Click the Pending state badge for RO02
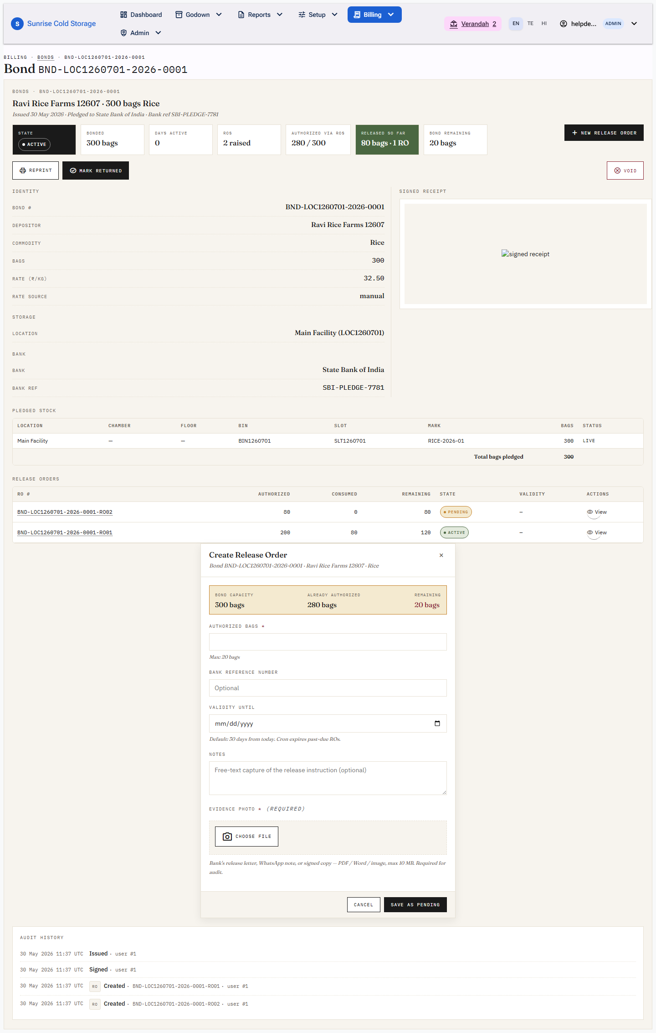The image size is (656, 1033). coord(456,512)
